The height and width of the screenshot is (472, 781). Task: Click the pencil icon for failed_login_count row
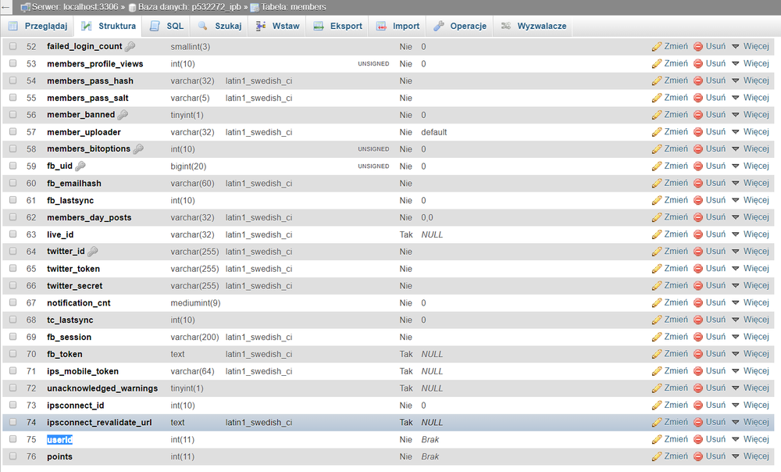tap(657, 47)
